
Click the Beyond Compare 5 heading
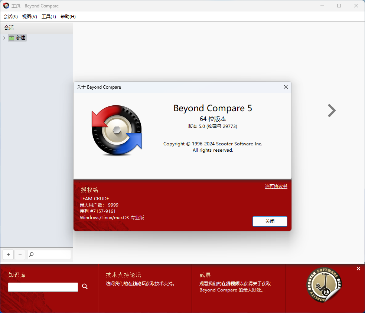[213, 108]
